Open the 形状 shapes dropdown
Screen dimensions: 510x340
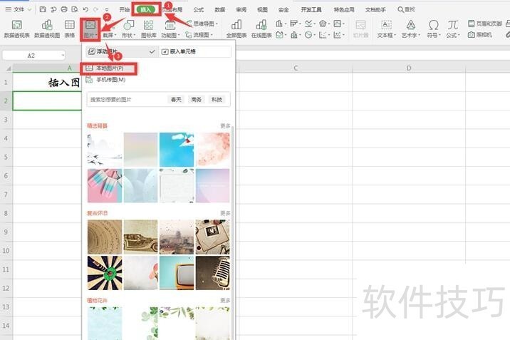(x=129, y=29)
